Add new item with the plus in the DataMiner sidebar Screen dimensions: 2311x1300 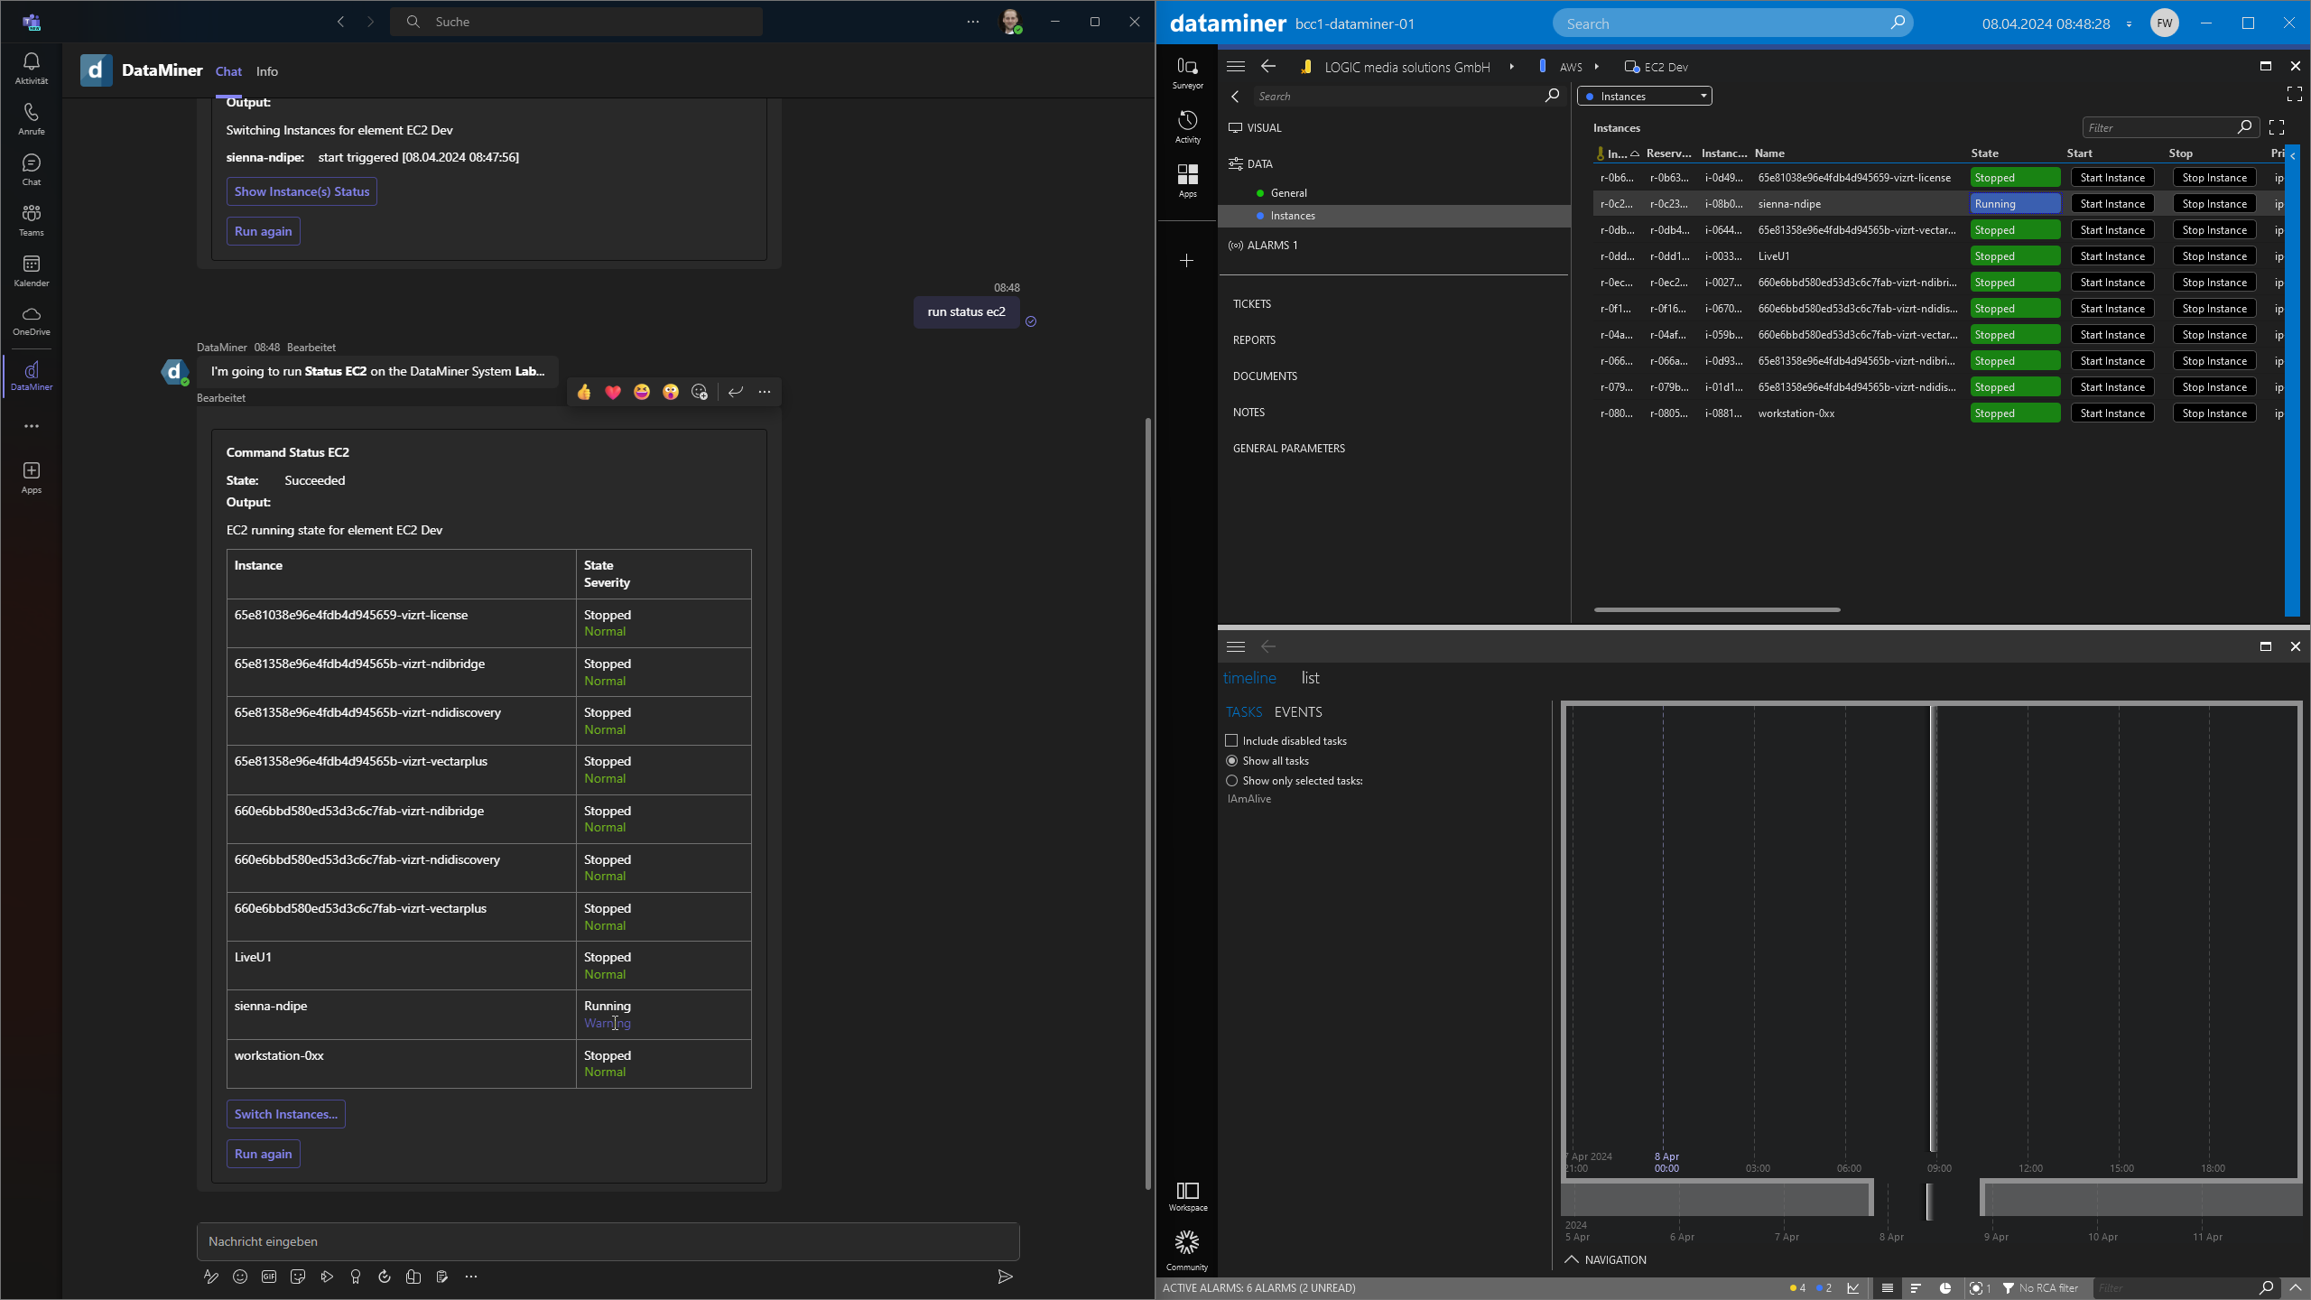click(1187, 261)
